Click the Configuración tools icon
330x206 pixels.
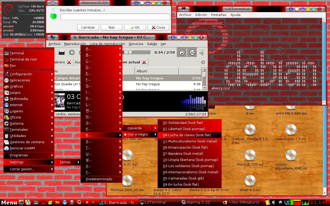[6, 74]
